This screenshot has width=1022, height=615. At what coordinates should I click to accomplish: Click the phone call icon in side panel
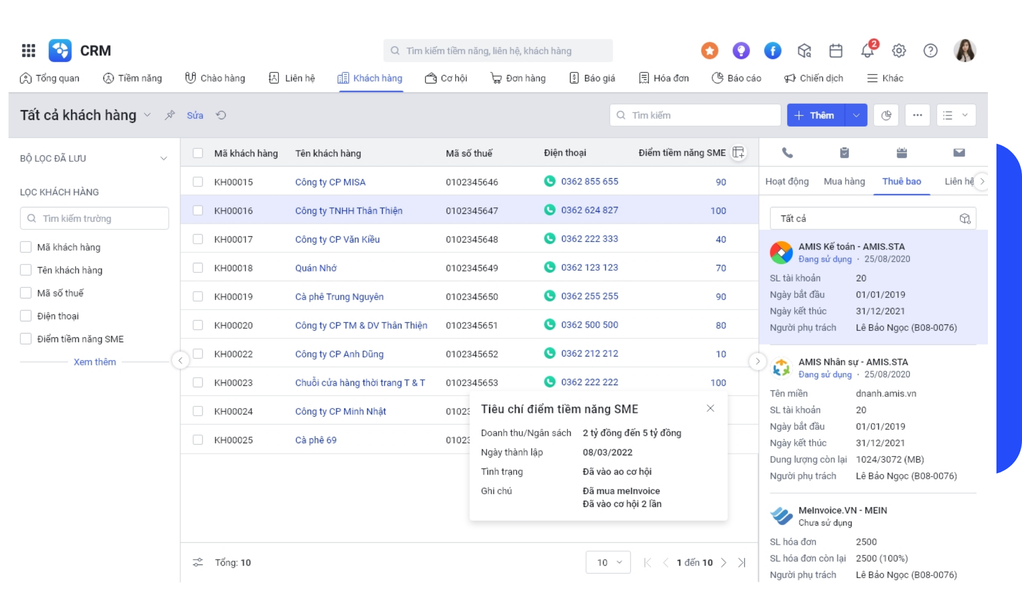[787, 153]
